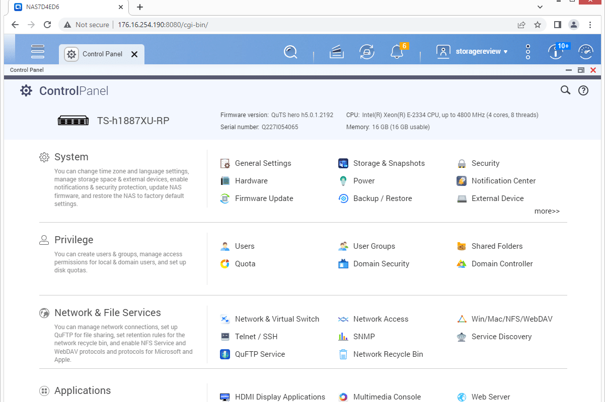Viewport: 605px width, 402px height.
Task: Go back in browser history
Action: point(15,25)
